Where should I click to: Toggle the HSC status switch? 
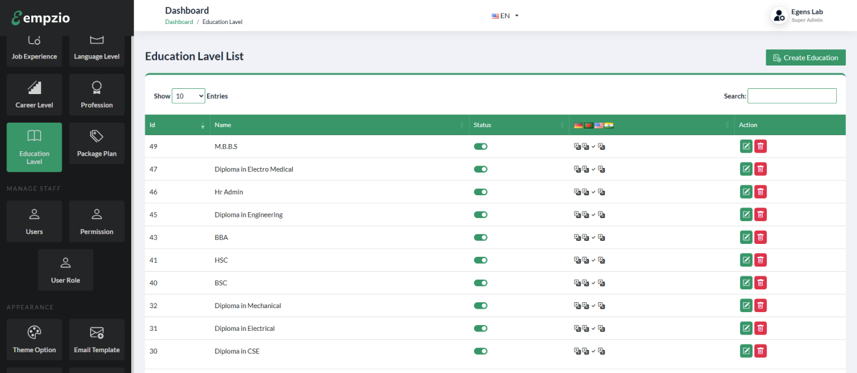[x=480, y=260]
